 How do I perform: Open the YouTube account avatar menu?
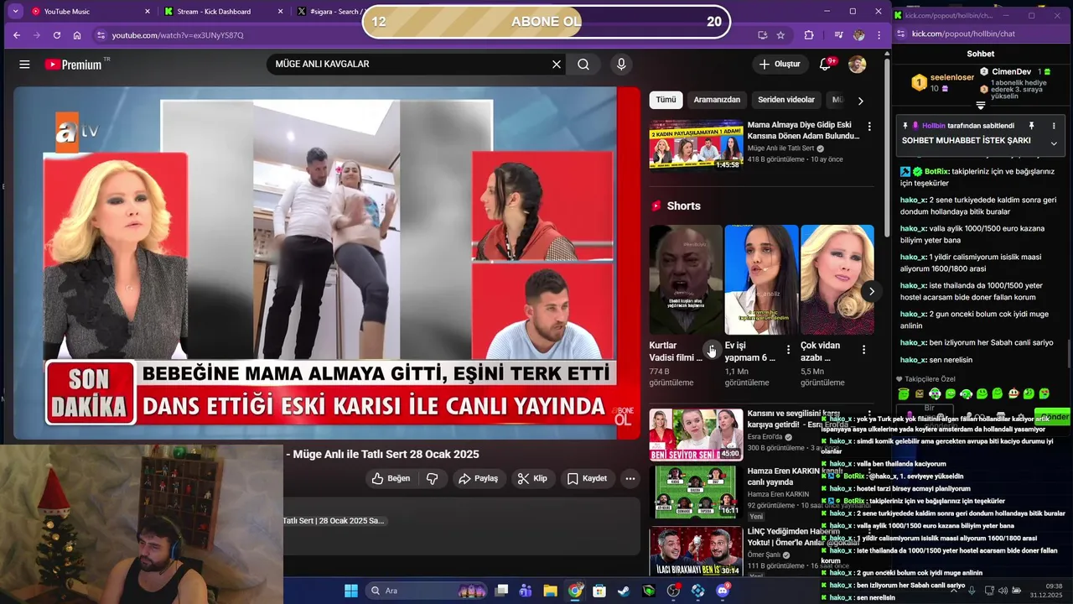857,65
